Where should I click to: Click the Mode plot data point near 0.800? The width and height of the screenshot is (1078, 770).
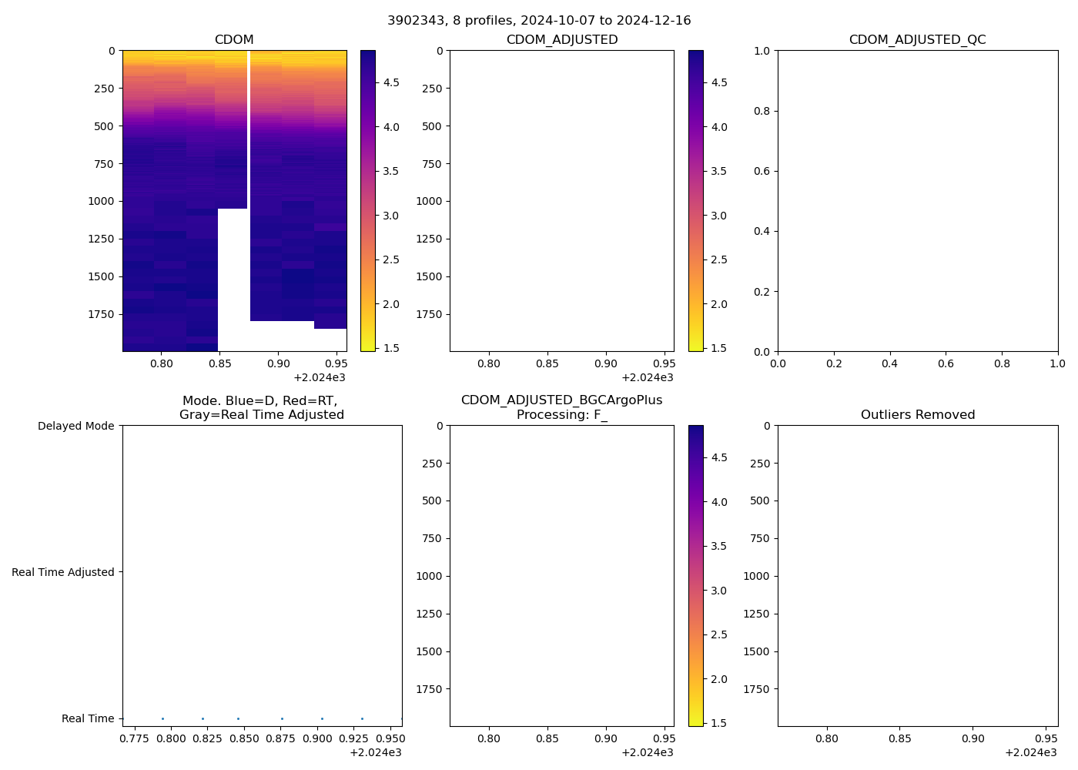pos(162,718)
